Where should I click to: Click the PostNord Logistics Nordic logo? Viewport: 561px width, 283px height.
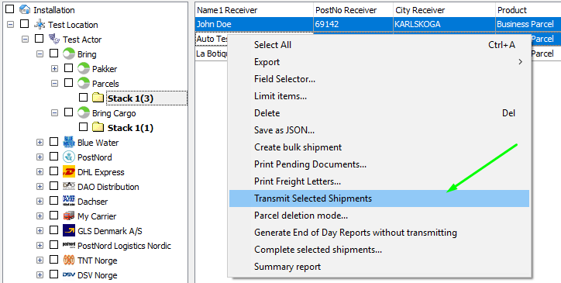[69, 245]
